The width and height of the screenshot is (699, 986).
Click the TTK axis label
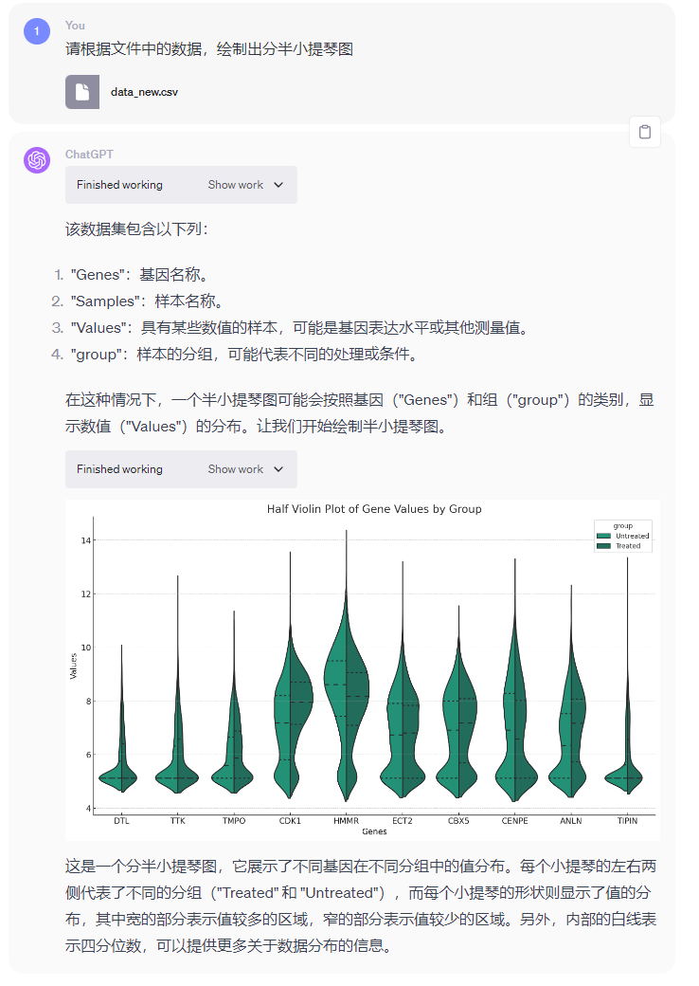click(178, 821)
